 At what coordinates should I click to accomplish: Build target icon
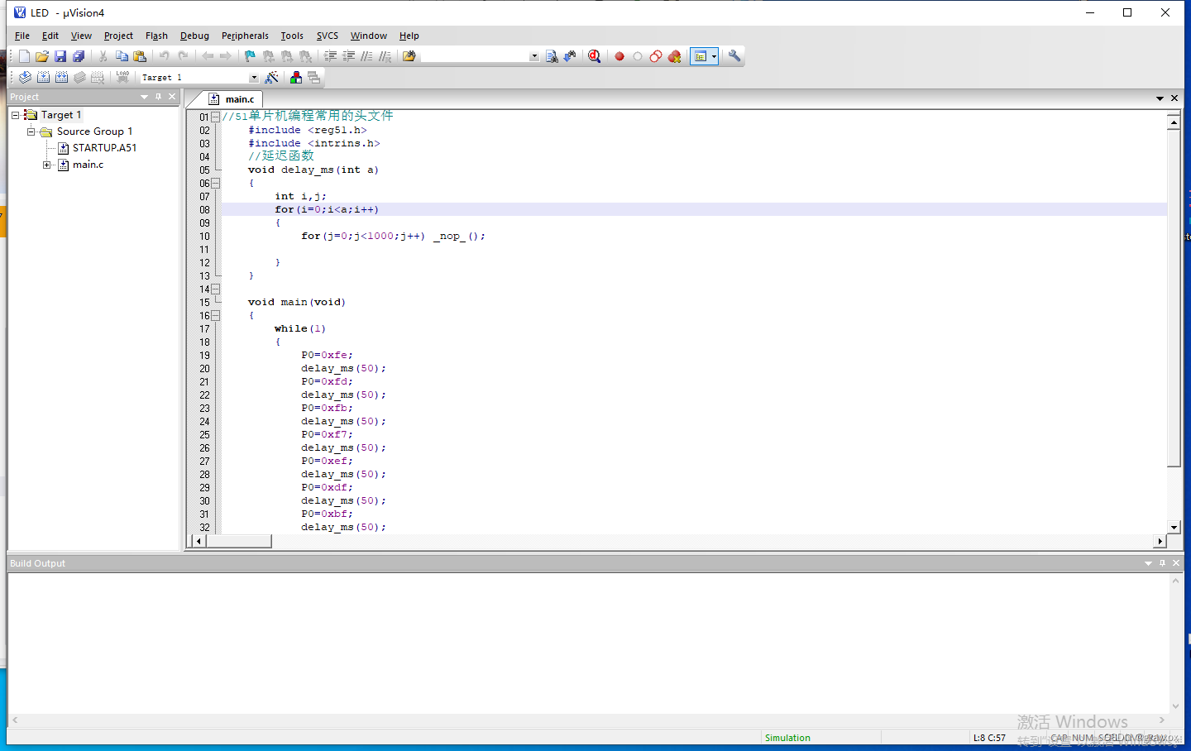tap(44, 77)
